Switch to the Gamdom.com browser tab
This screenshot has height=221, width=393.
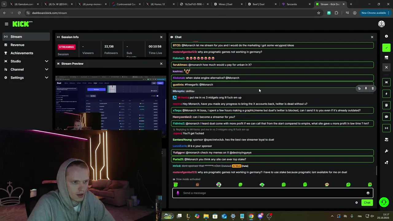pyautogui.click(x=24, y=4)
